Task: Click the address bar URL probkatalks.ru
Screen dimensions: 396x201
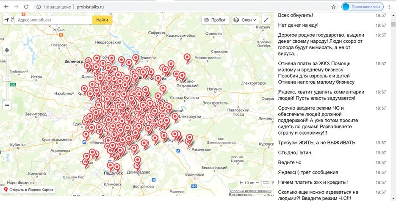Action: [90, 7]
